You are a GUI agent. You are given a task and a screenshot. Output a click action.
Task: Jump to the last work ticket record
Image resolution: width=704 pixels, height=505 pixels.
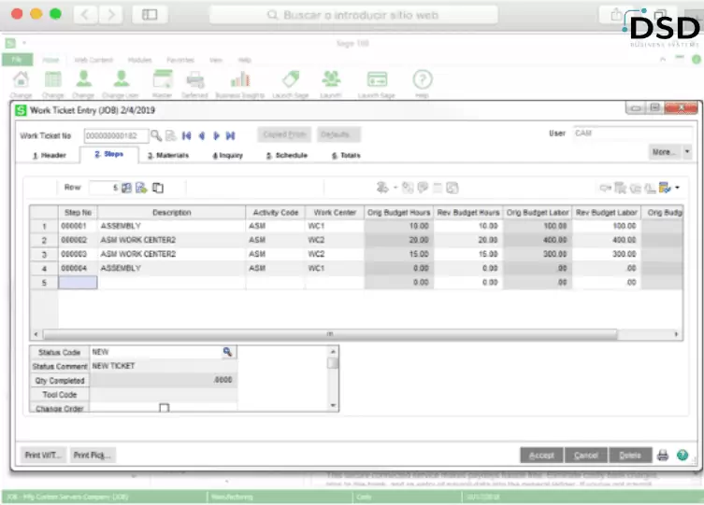[x=230, y=135]
